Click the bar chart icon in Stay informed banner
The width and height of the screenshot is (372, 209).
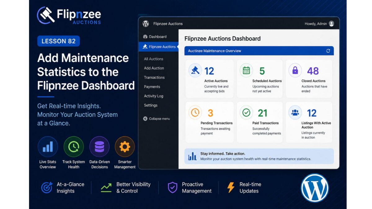[x=193, y=156]
